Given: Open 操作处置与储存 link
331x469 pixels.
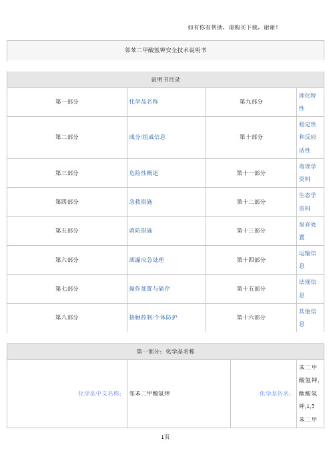Looking at the screenshot, I should point(149,289).
